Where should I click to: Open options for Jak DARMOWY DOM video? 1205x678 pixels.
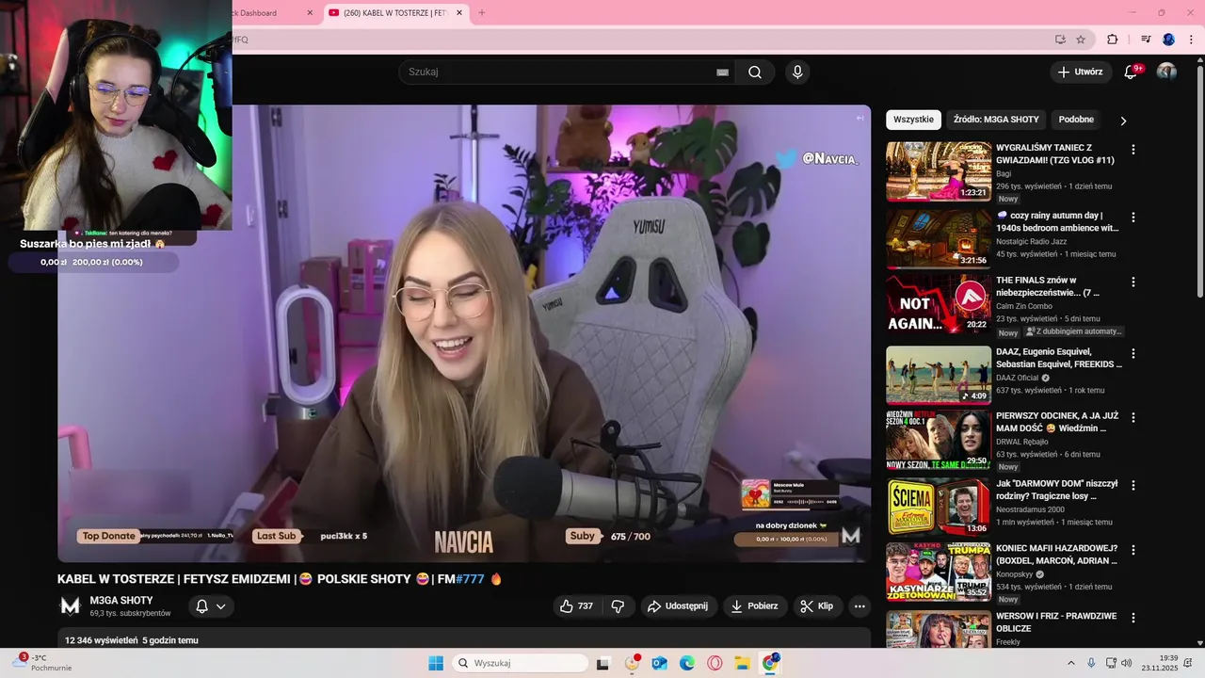pos(1133,485)
